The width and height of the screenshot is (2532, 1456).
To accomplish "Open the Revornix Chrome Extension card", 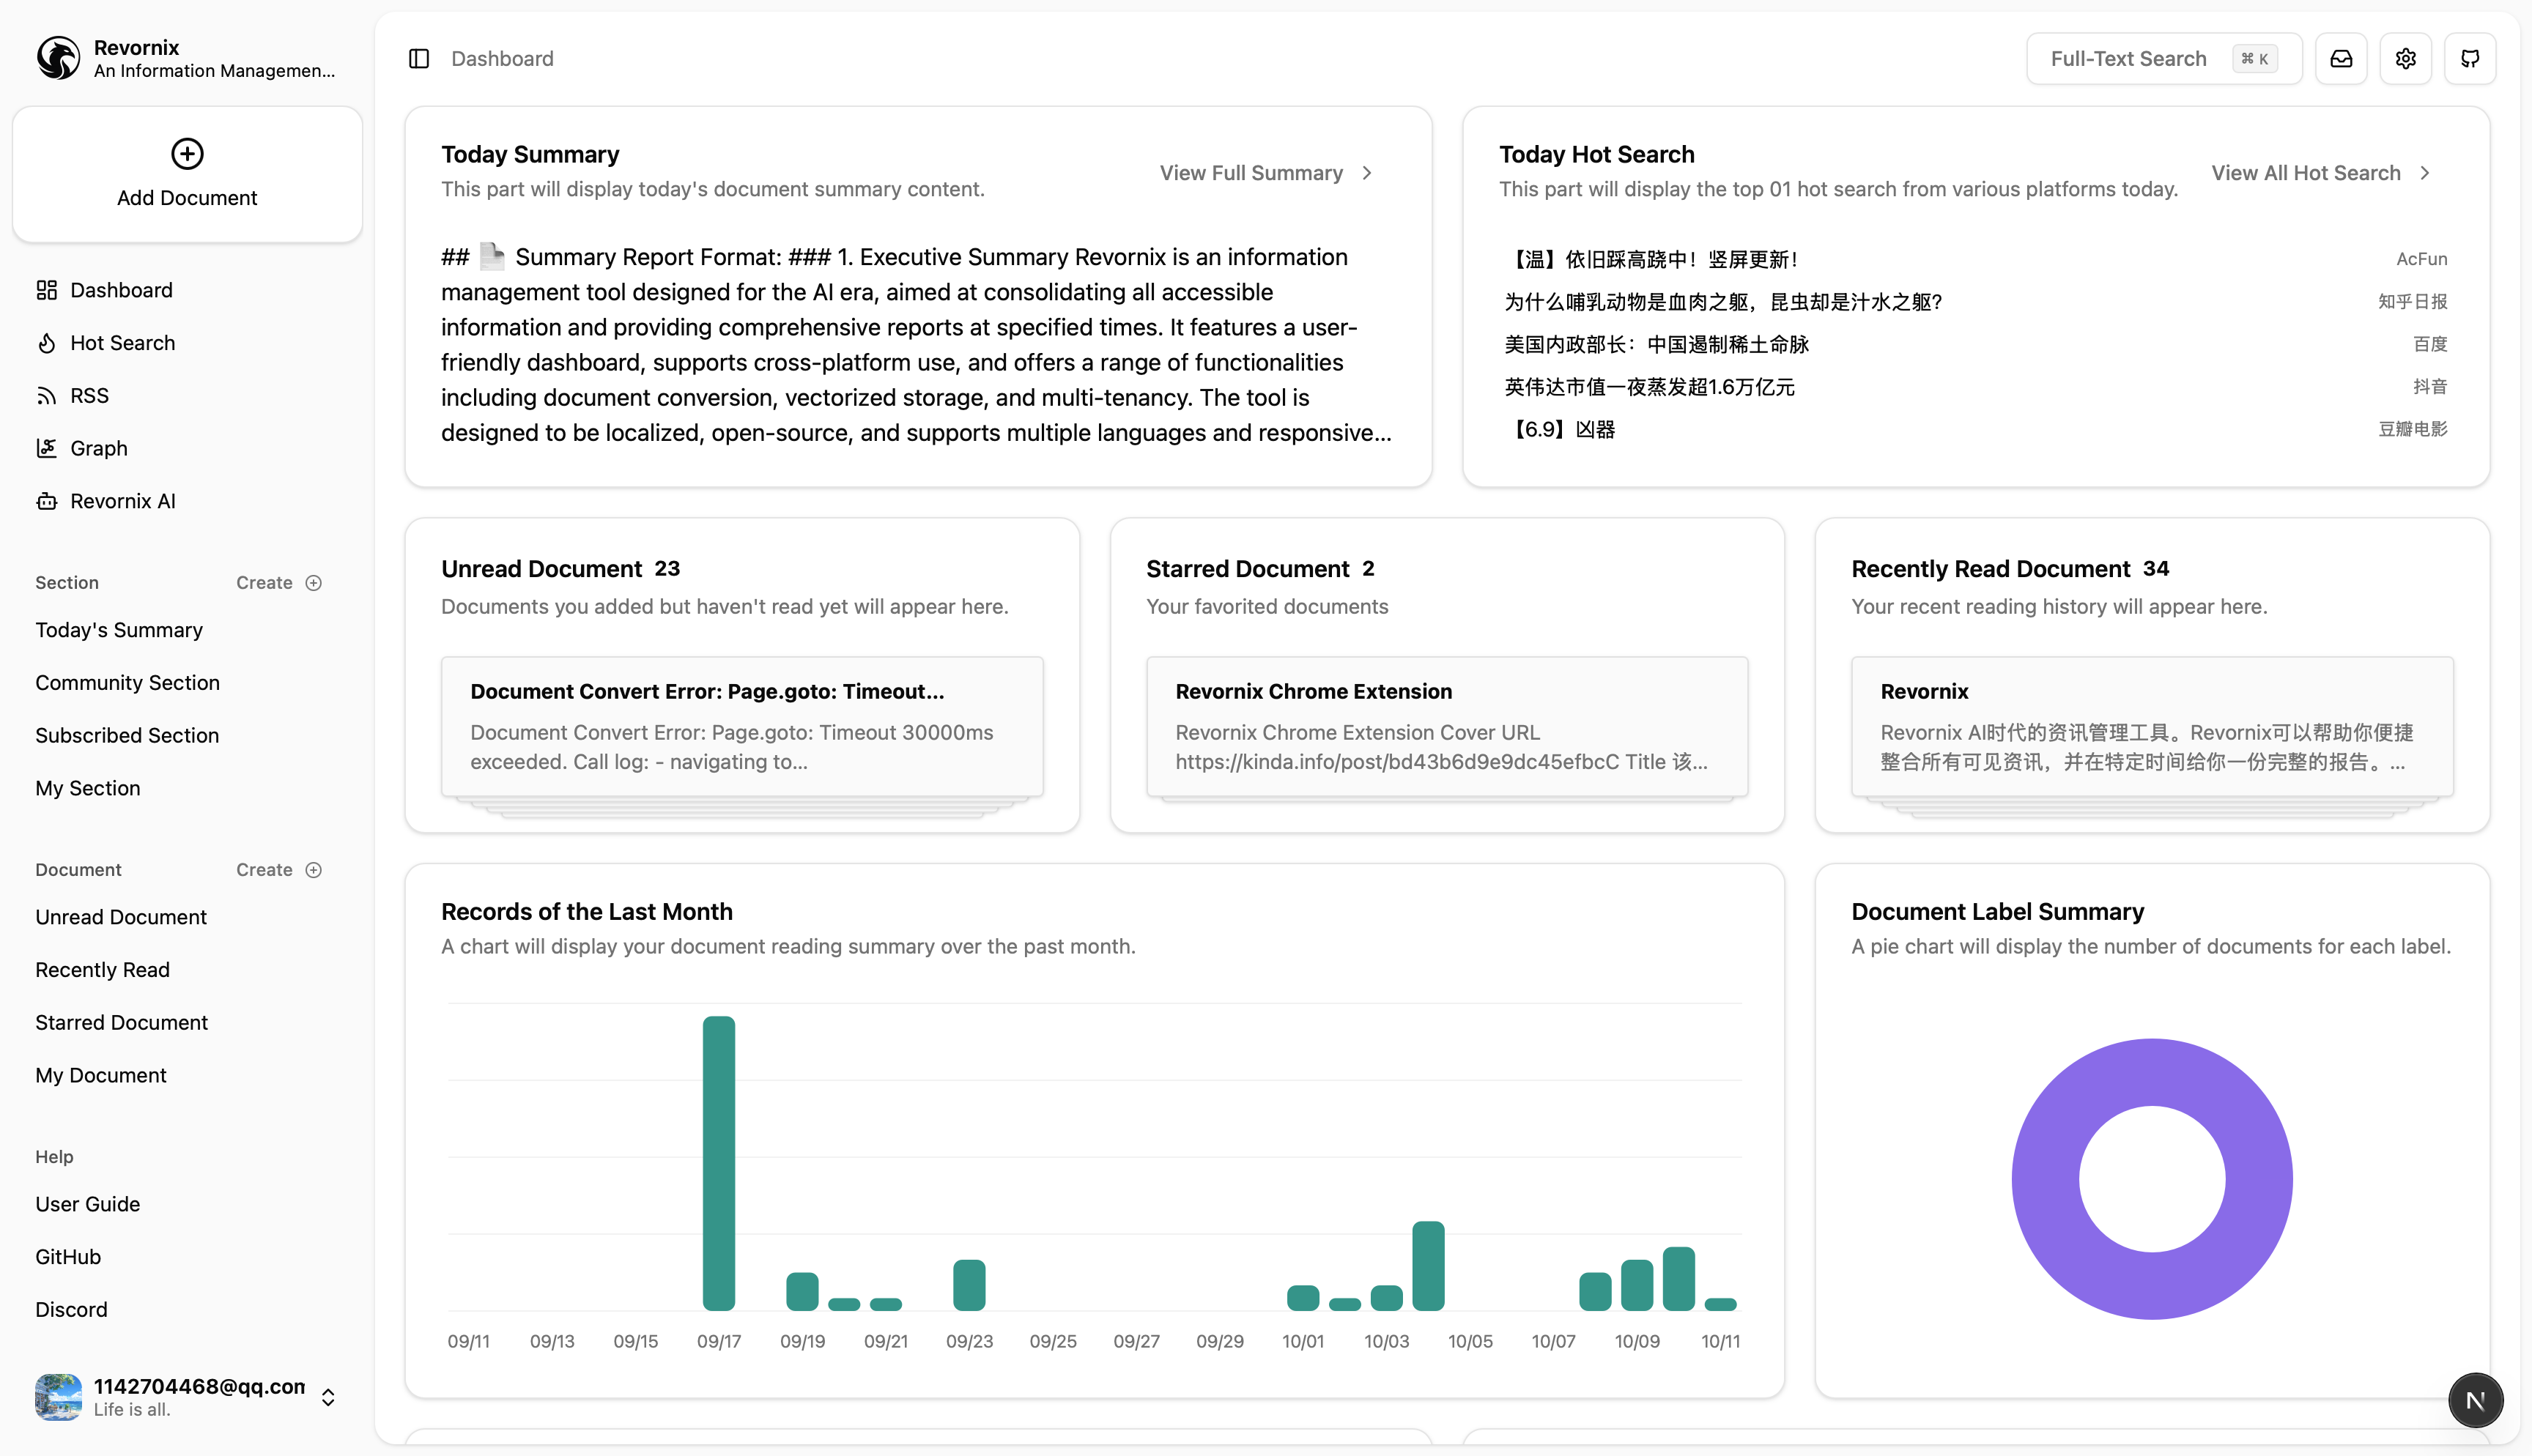I will point(1446,726).
